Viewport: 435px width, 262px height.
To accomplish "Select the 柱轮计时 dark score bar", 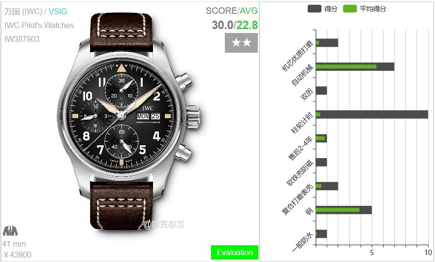I will click(372, 114).
